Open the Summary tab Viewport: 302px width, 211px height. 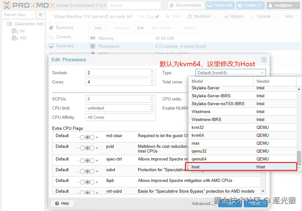(x=65, y=28)
